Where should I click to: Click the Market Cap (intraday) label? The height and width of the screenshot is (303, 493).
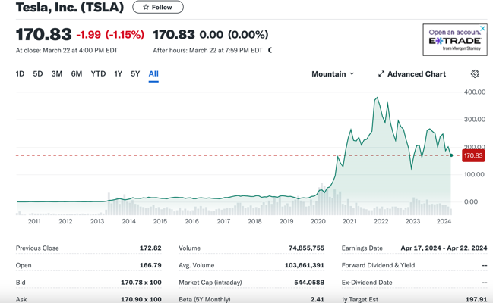click(210, 283)
